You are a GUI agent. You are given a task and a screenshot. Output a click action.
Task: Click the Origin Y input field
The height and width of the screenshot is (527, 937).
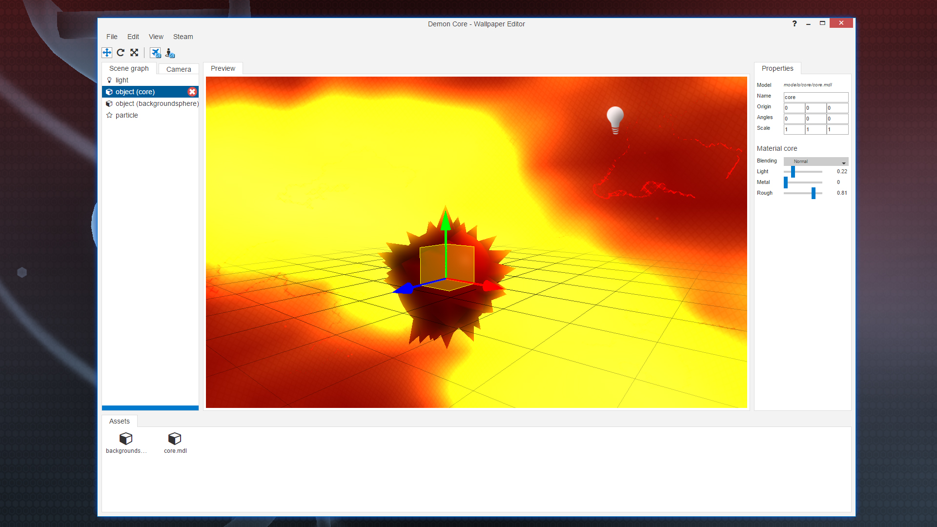(815, 108)
